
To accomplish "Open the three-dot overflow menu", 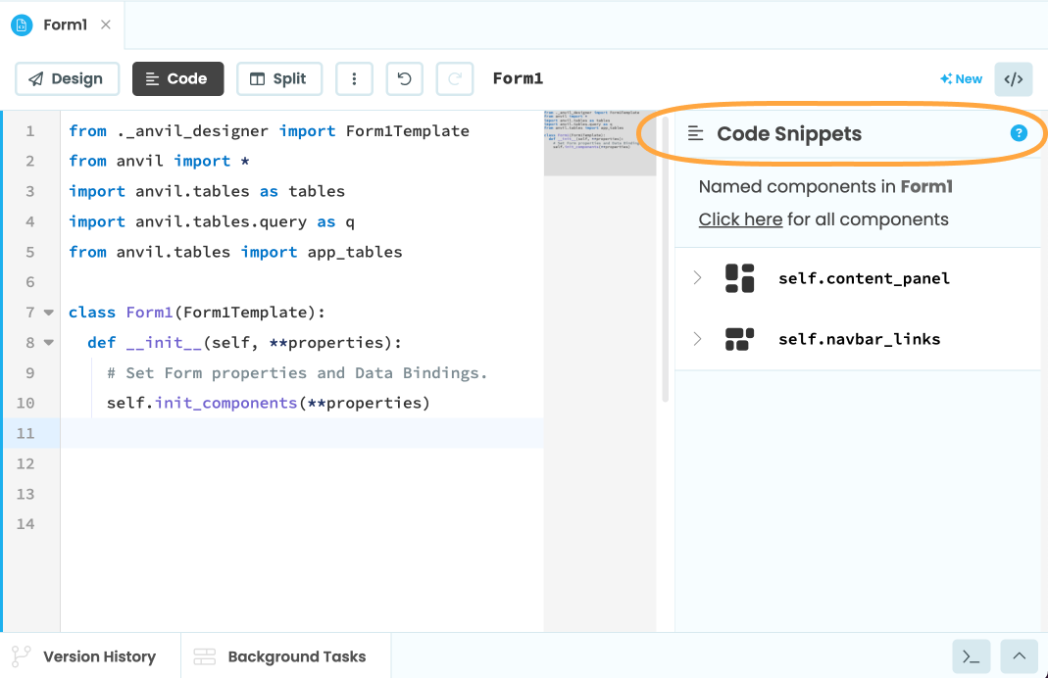I will [354, 78].
